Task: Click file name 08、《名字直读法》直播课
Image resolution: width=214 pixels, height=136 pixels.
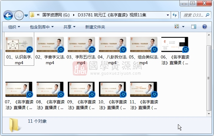Action: point(50,105)
